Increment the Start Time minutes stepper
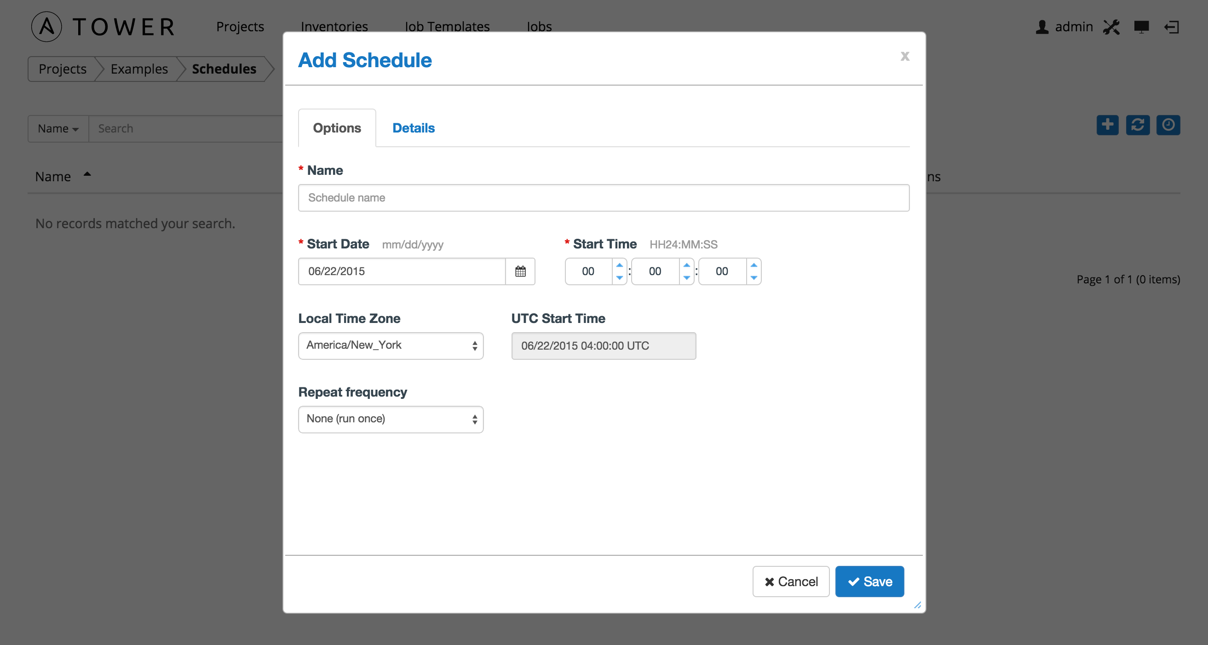This screenshot has width=1208, height=645. coord(685,265)
